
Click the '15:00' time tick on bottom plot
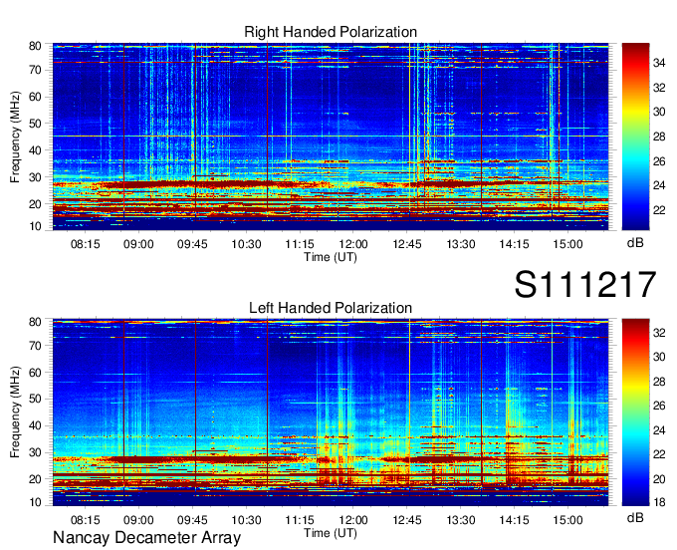coord(567,520)
